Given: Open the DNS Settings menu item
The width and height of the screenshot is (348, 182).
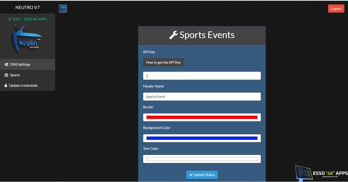Looking at the screenshot, I should coord(20,64).
